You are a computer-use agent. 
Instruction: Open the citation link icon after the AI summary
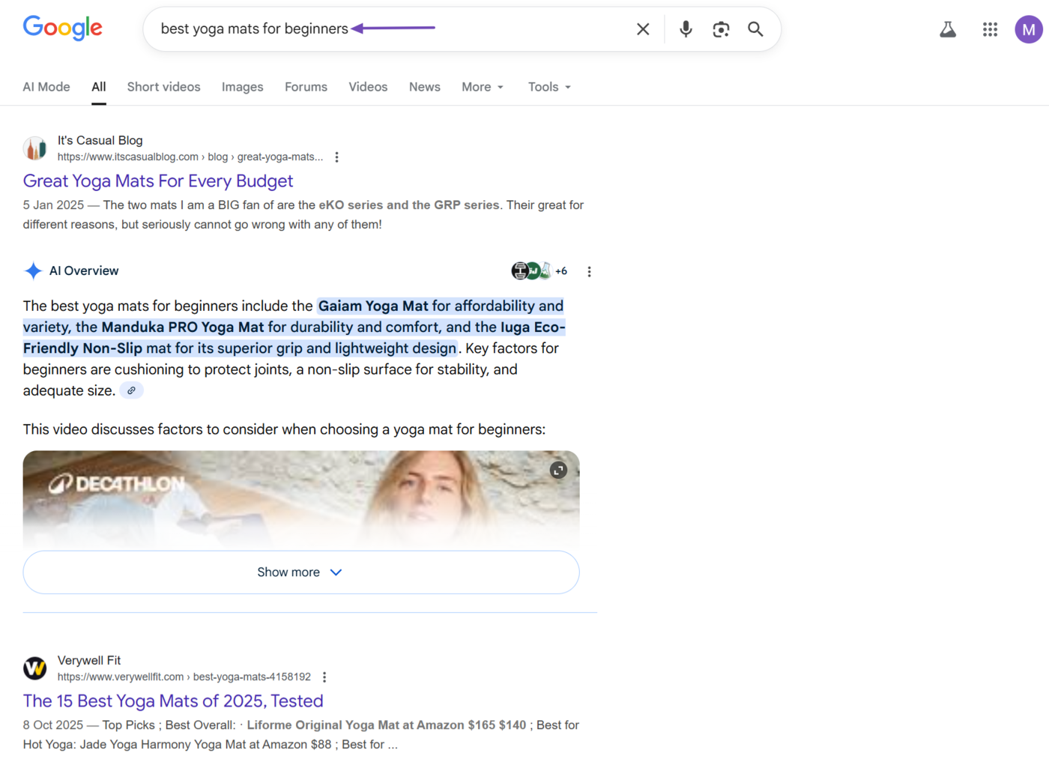(x=131, y=390)
